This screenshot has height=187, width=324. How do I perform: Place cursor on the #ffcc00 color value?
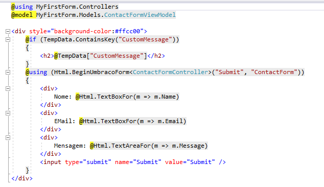[128, 31]
